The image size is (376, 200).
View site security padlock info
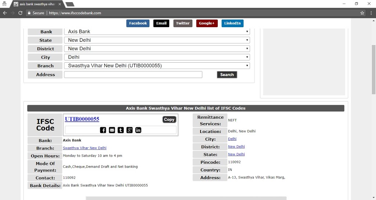(29, 13)
